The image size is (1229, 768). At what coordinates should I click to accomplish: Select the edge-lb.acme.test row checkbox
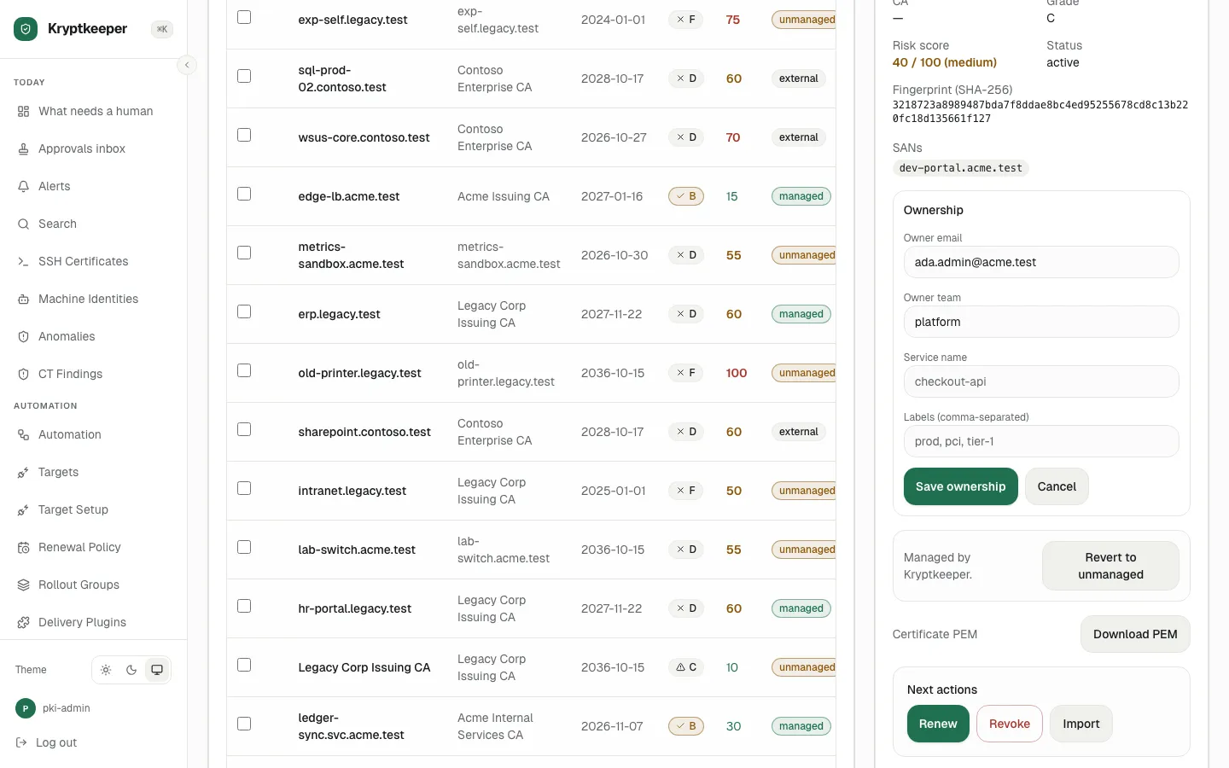[244, 194]
